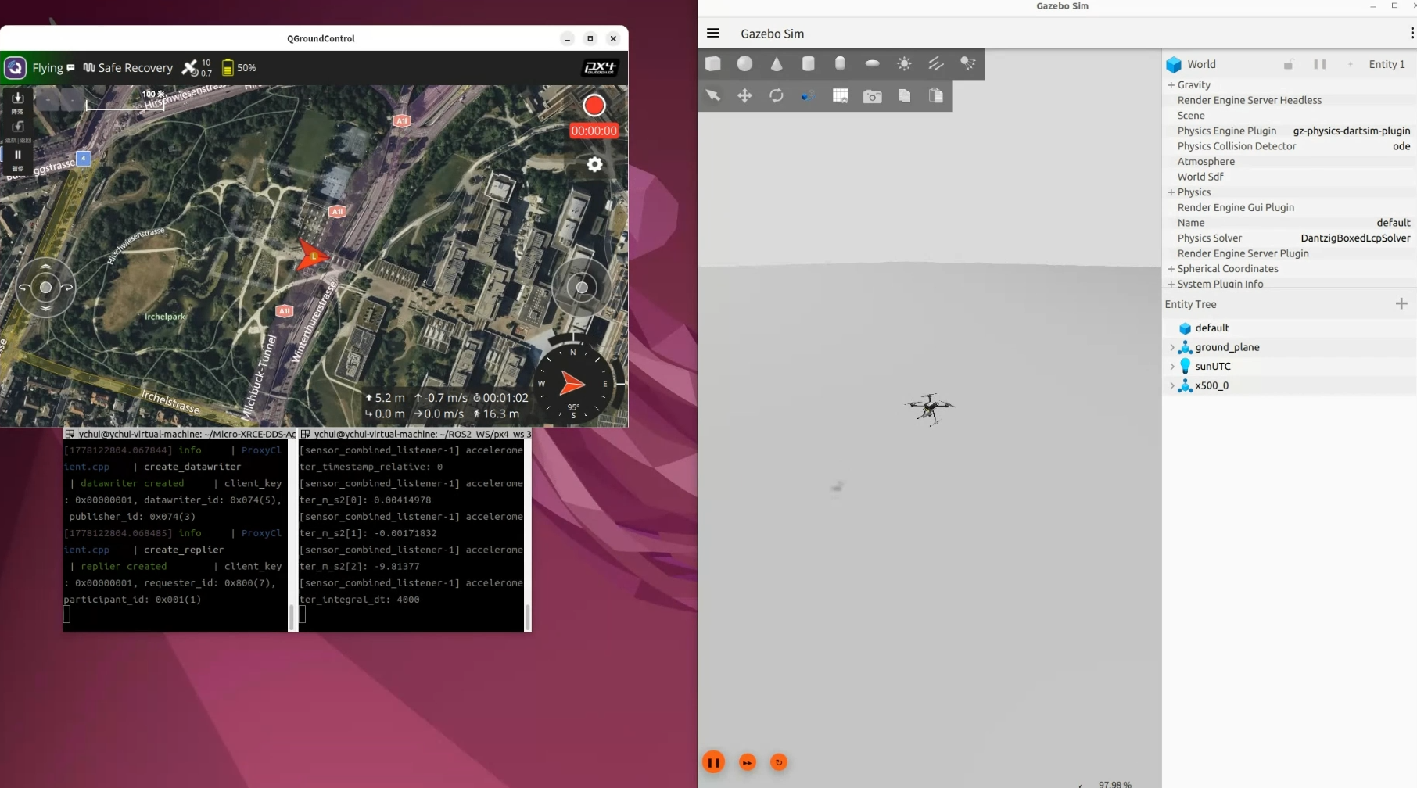The height and width of the screenshot is (788, 1417).
Task: Open the GPS satellite status indicator
Action: coord(196,68)
